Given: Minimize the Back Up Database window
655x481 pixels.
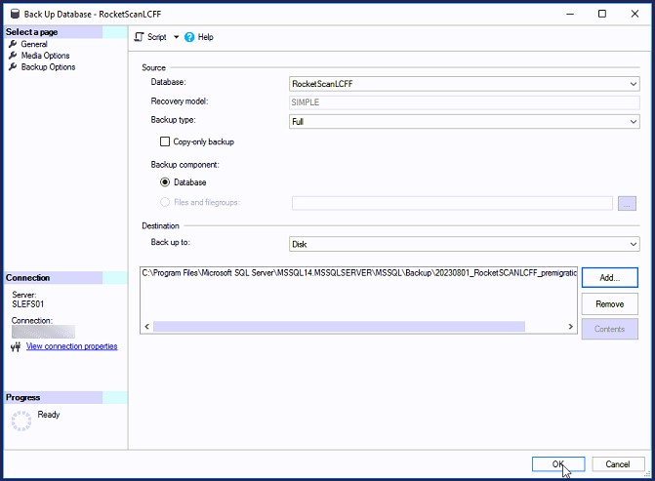Looking at the screenshot, I should [x=570, y=14].
